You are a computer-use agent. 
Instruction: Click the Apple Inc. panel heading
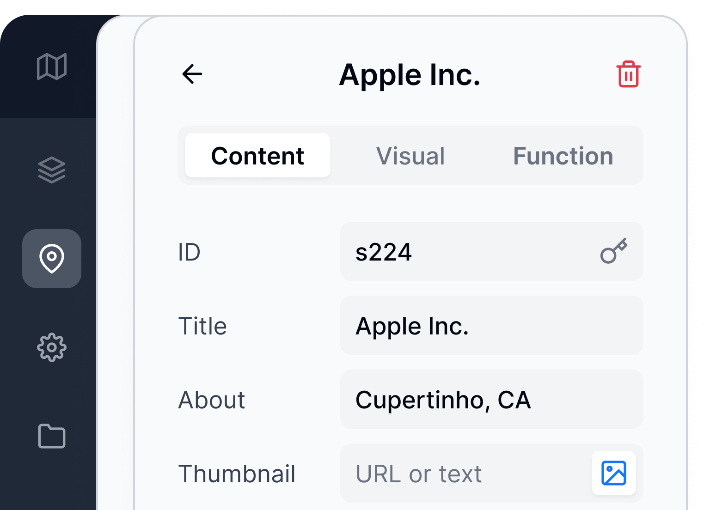click(410, 75)
